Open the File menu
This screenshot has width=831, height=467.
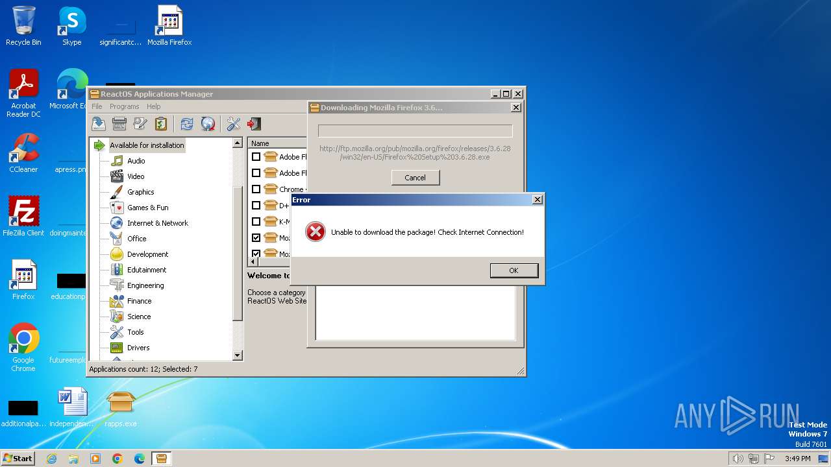pos(97,106)
